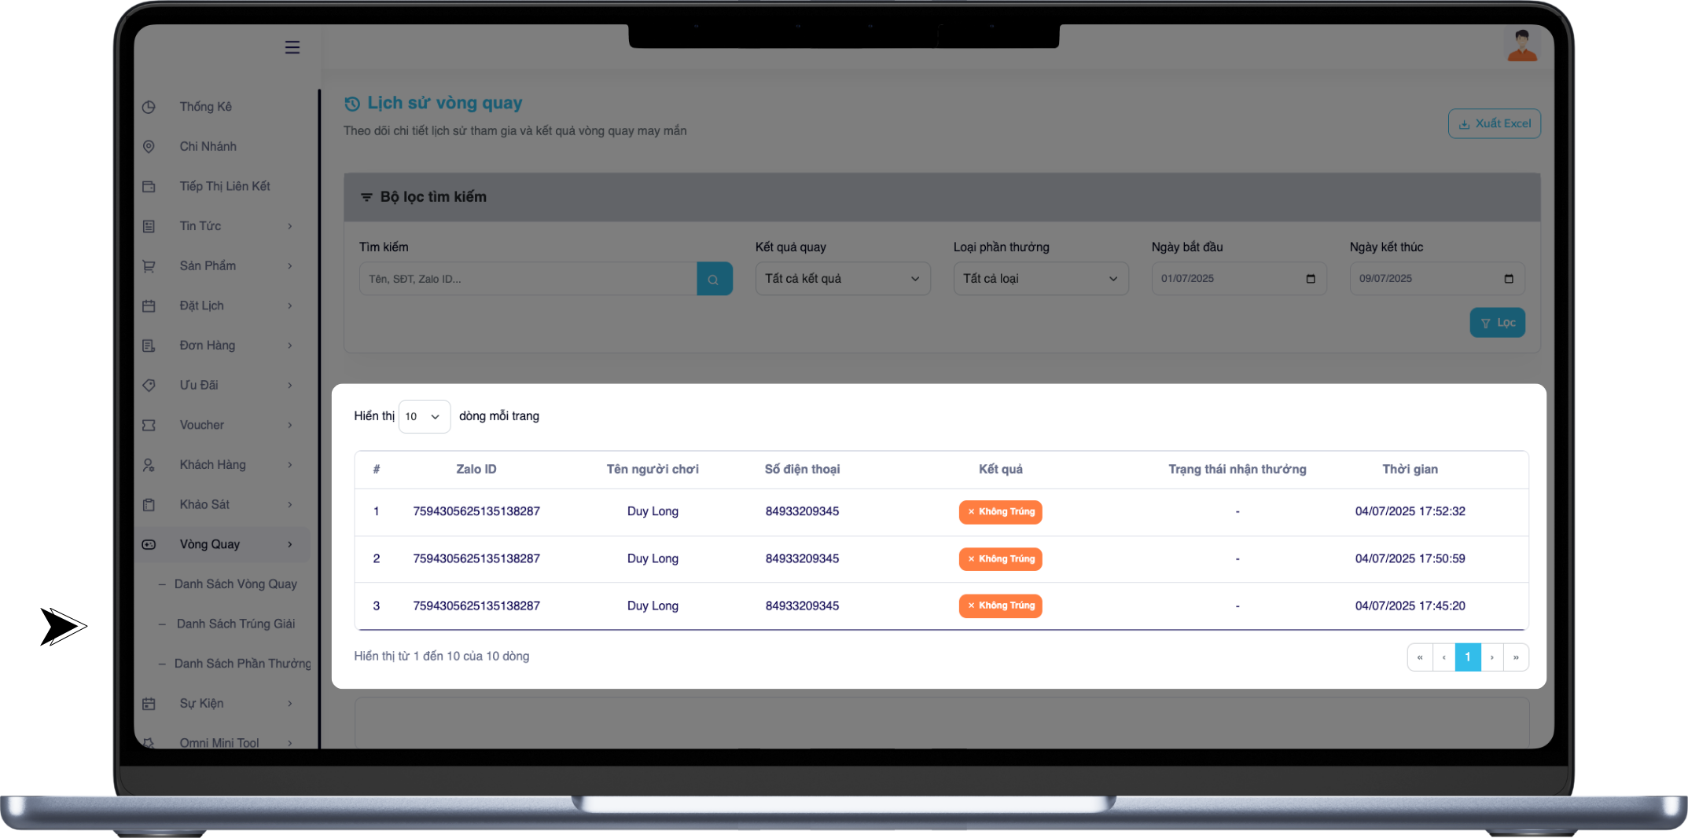Go to last page in pagination
This screenshot has height=838, width=1688.
pos(1516,657)
